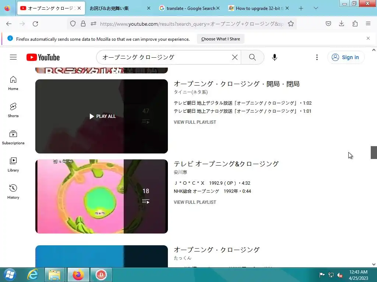Screen dimensions: 377x282
Task: Open network icon in system tray
Action: coord(331,275)
